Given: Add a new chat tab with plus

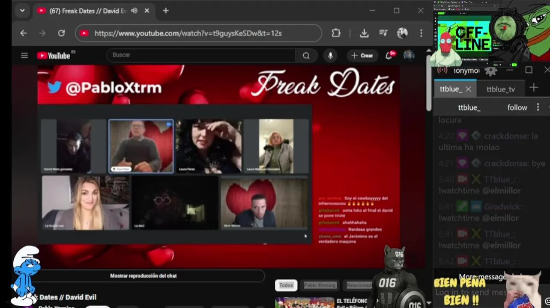Looking at the screenshot, I should click(x=534, y=88).
